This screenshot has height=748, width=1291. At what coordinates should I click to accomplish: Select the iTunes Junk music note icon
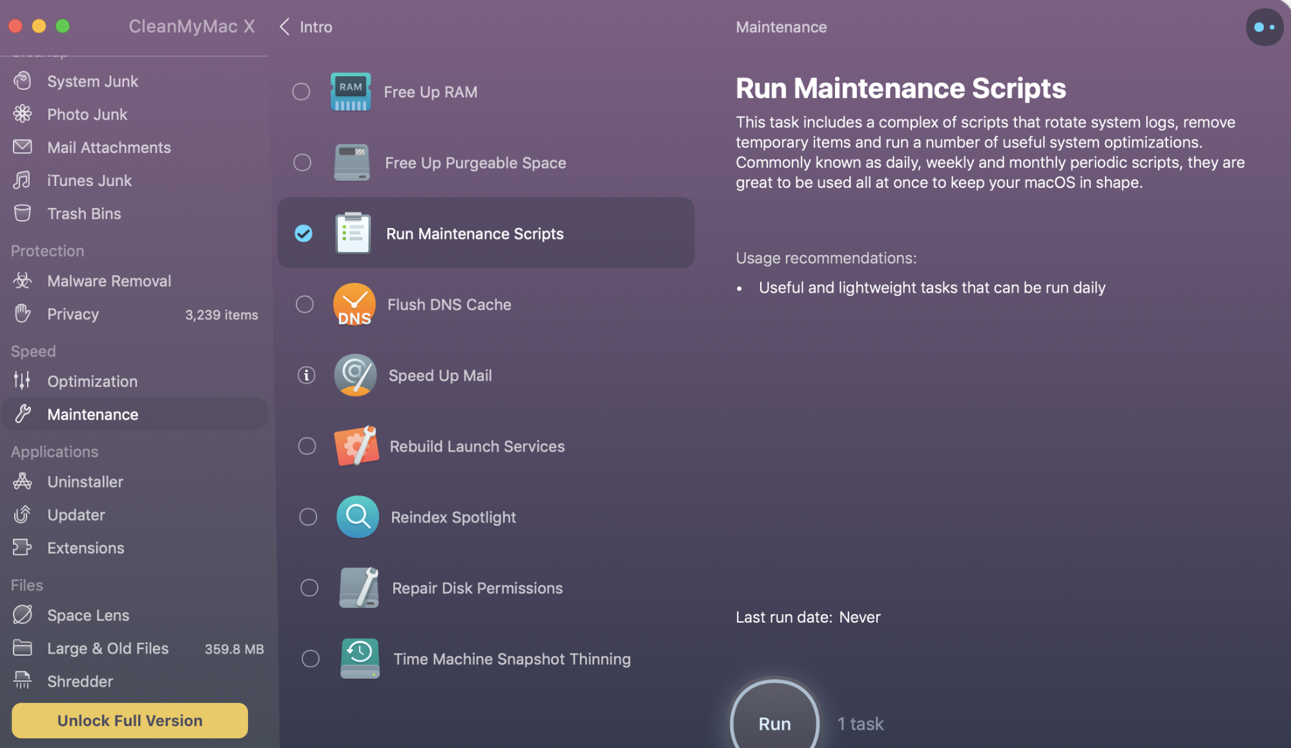click(23, 180)
